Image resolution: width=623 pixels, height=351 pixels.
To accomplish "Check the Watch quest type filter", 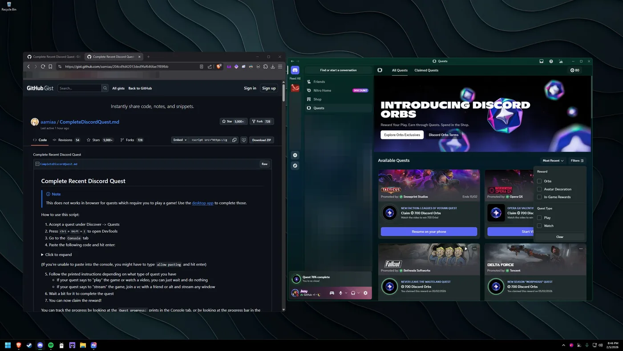I will [539, 226].
